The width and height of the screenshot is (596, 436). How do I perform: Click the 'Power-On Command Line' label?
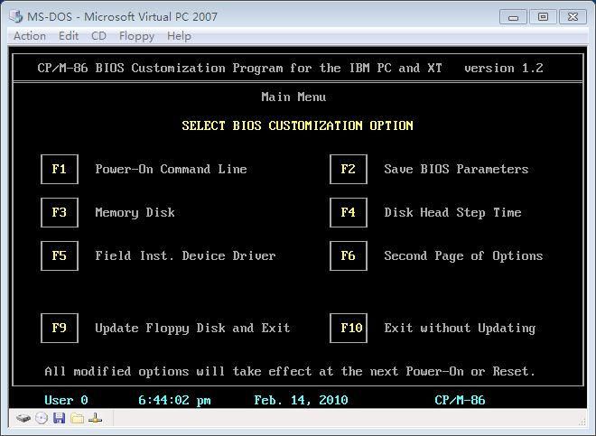[x=171, y=169]
